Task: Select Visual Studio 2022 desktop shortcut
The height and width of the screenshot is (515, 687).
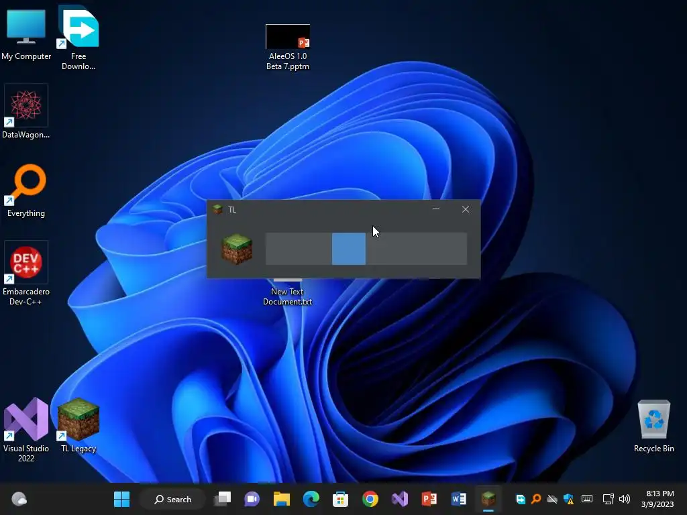Action: pyautogui.click(x=26, y=429)
